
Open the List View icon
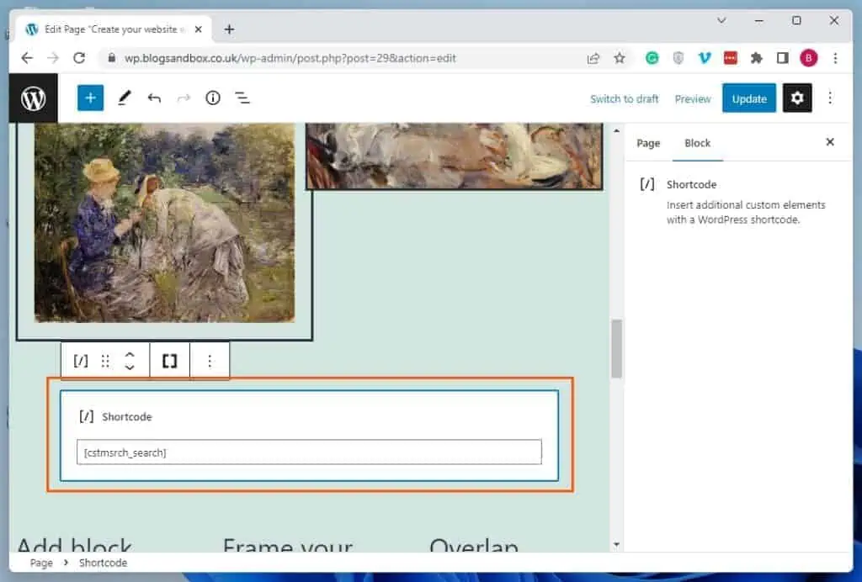pyautogui.click(x=242, y=98)
